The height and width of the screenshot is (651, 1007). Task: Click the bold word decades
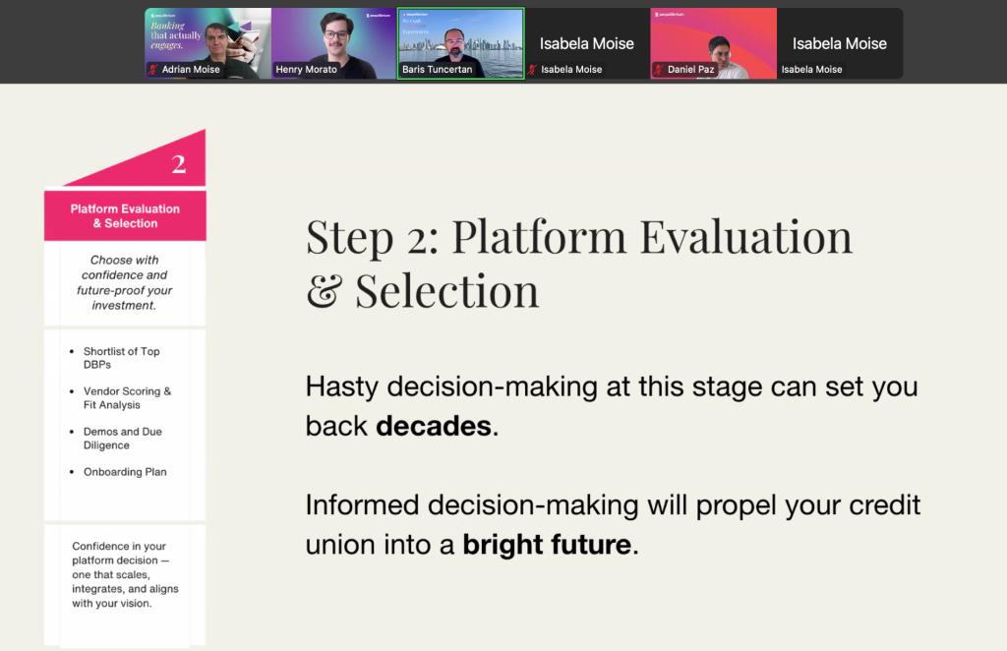point(434,428)
